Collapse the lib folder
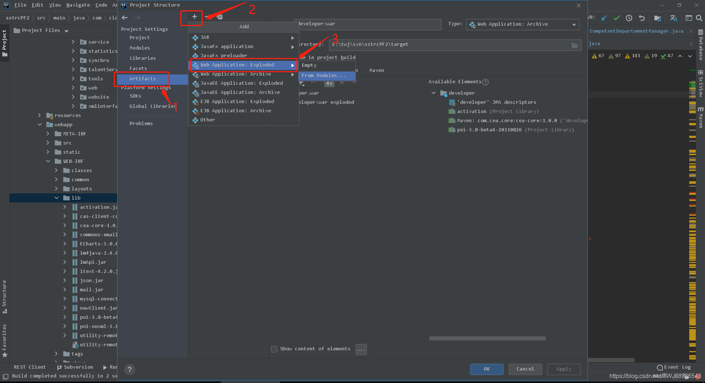This screenshot has height=383, width=705. pyautogui.click(x=56, y=198)
